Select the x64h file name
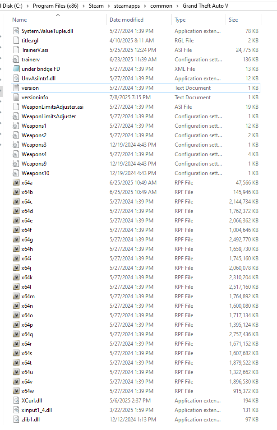277x430 pixels. [27, 249]
